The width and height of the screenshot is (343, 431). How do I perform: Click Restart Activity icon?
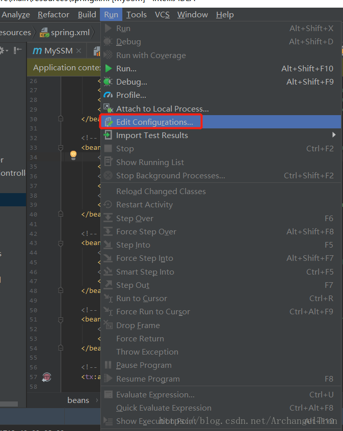[108, 204]
